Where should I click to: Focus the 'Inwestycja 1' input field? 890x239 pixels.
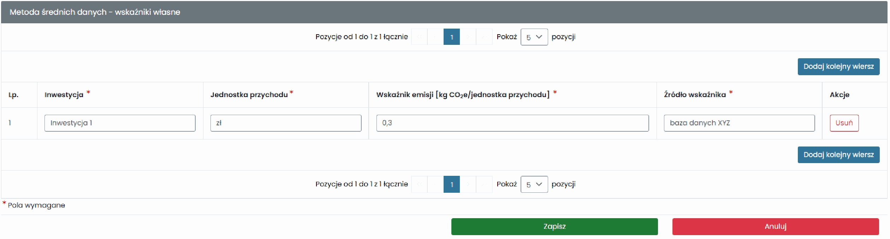tap(120, 123)
